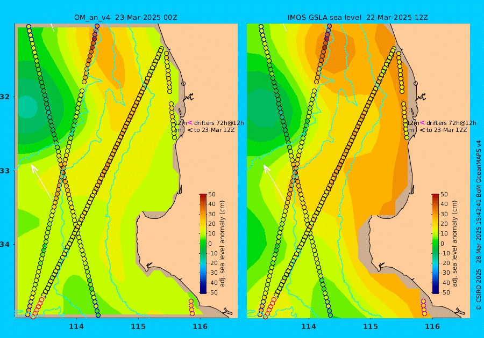Click the black arrowhead marker in the OM_an_v4 legend
This screenshot has width=484, height=338.
(190, 130)
